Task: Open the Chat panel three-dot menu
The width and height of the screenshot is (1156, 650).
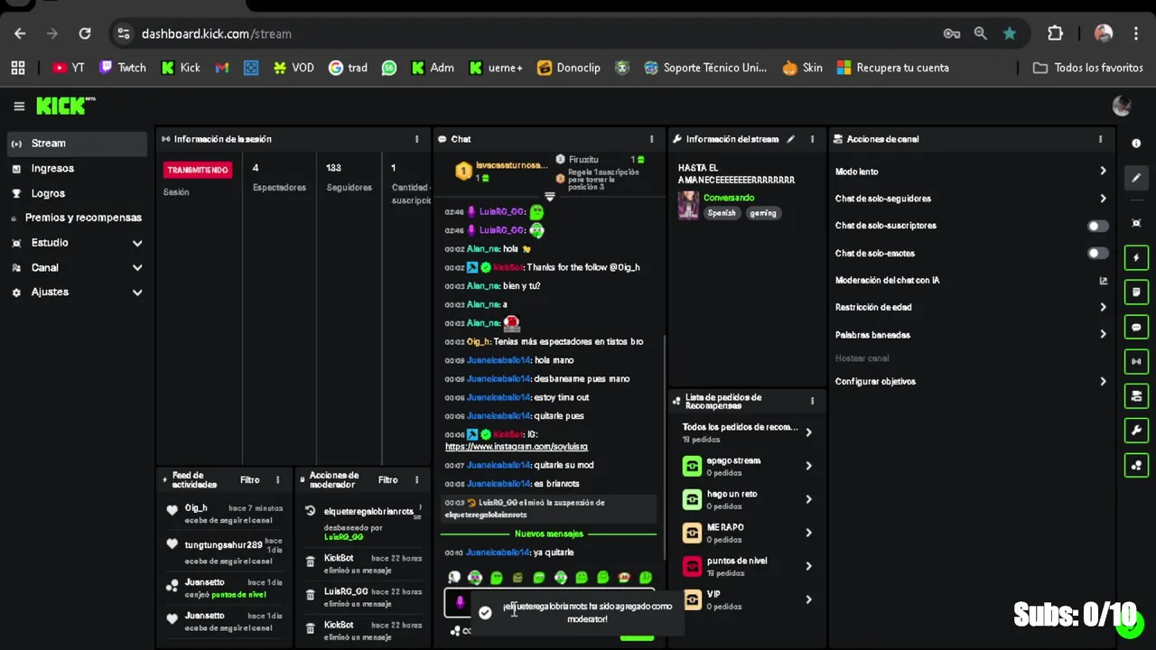Action: [x=651, y=139]
